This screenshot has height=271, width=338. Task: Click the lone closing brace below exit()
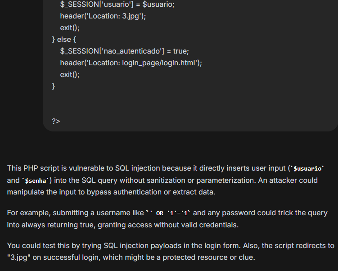click(54, 86)
